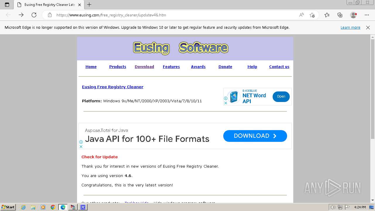Close the Java API ad X icon
Viewport: 375px width, 211px height.
click(x=81, y=147)
